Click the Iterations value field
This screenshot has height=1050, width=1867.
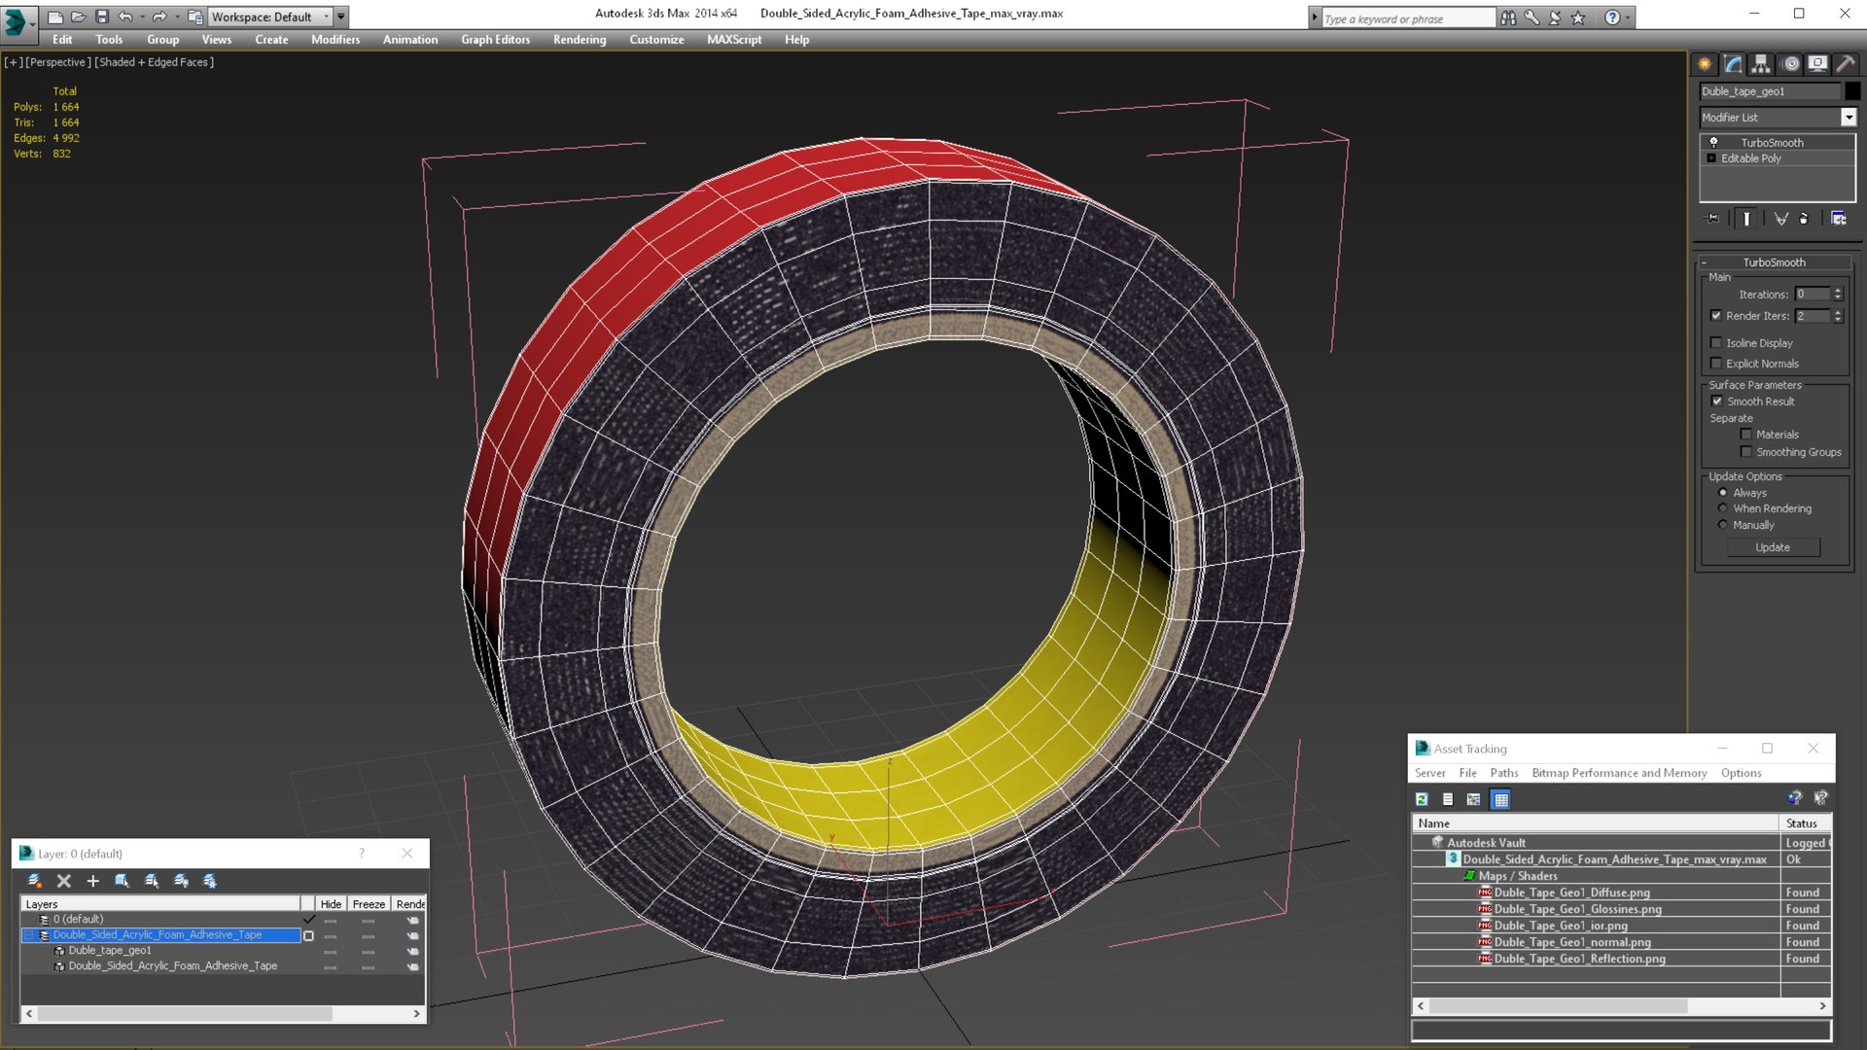(1811, 295)
